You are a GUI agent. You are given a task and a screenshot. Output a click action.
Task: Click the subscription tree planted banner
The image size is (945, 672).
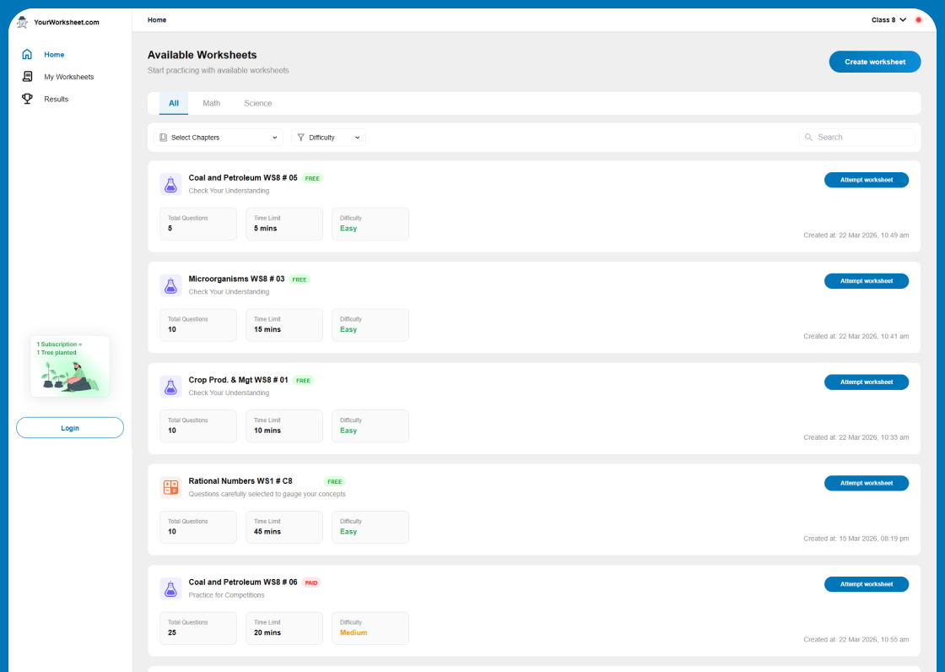70,366
